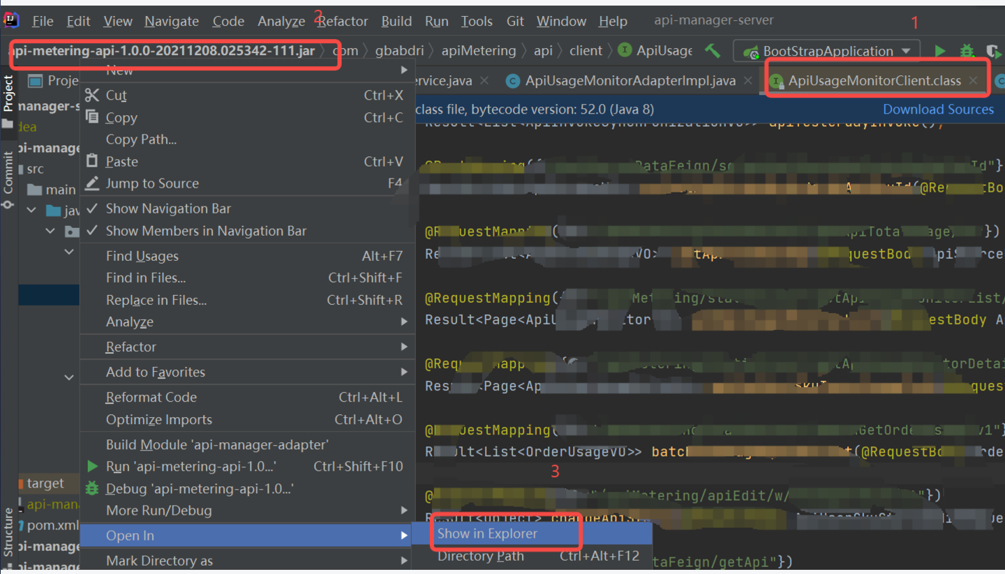
Task: Click the scissors icon beside Cut
Action: point(92,96)
